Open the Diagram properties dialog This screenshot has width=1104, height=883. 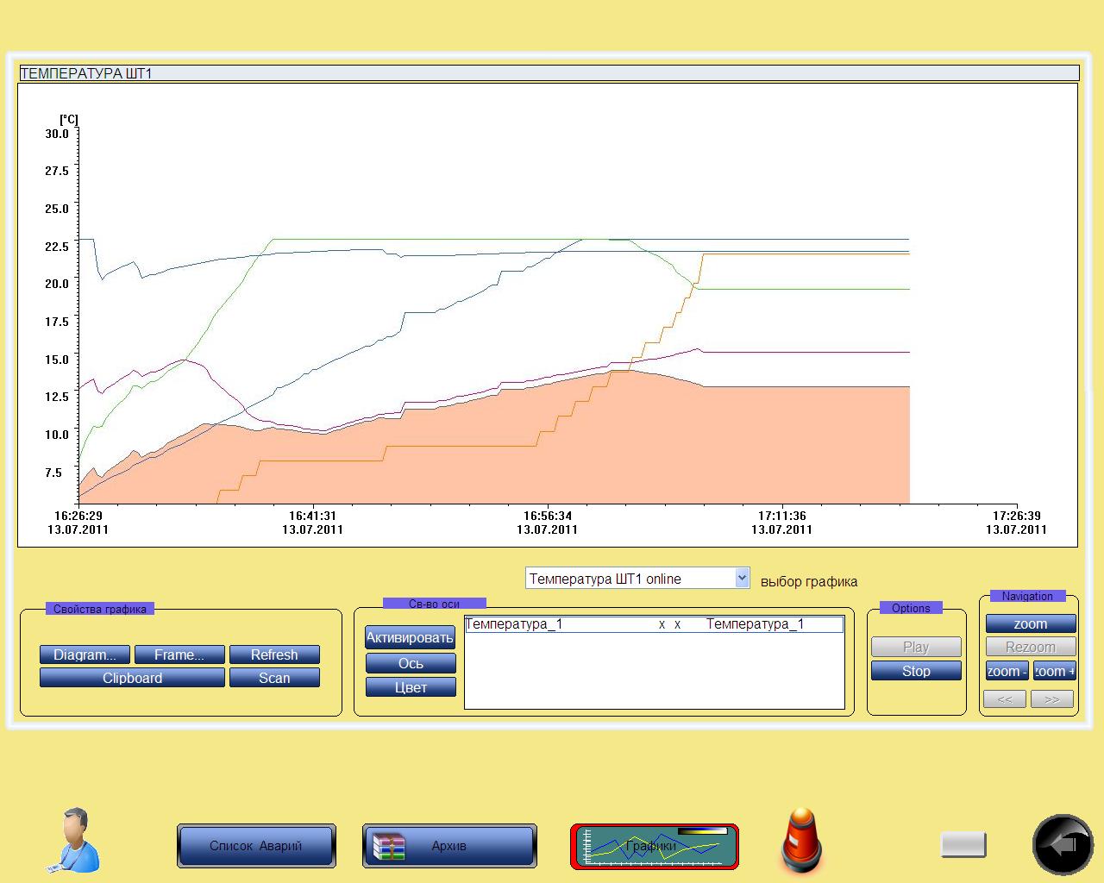85,654
